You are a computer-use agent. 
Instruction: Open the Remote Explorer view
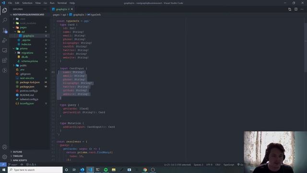[4, 50]
